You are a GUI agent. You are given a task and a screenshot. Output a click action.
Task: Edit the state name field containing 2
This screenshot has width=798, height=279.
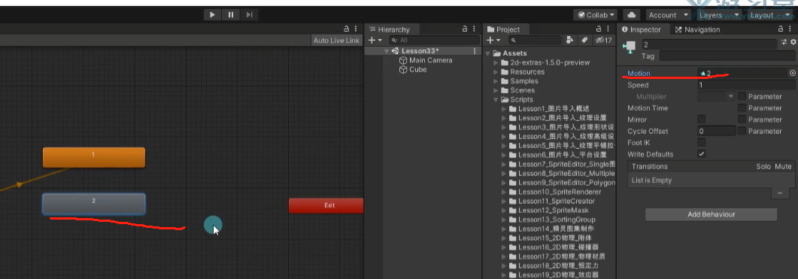[x=708, y=45]
